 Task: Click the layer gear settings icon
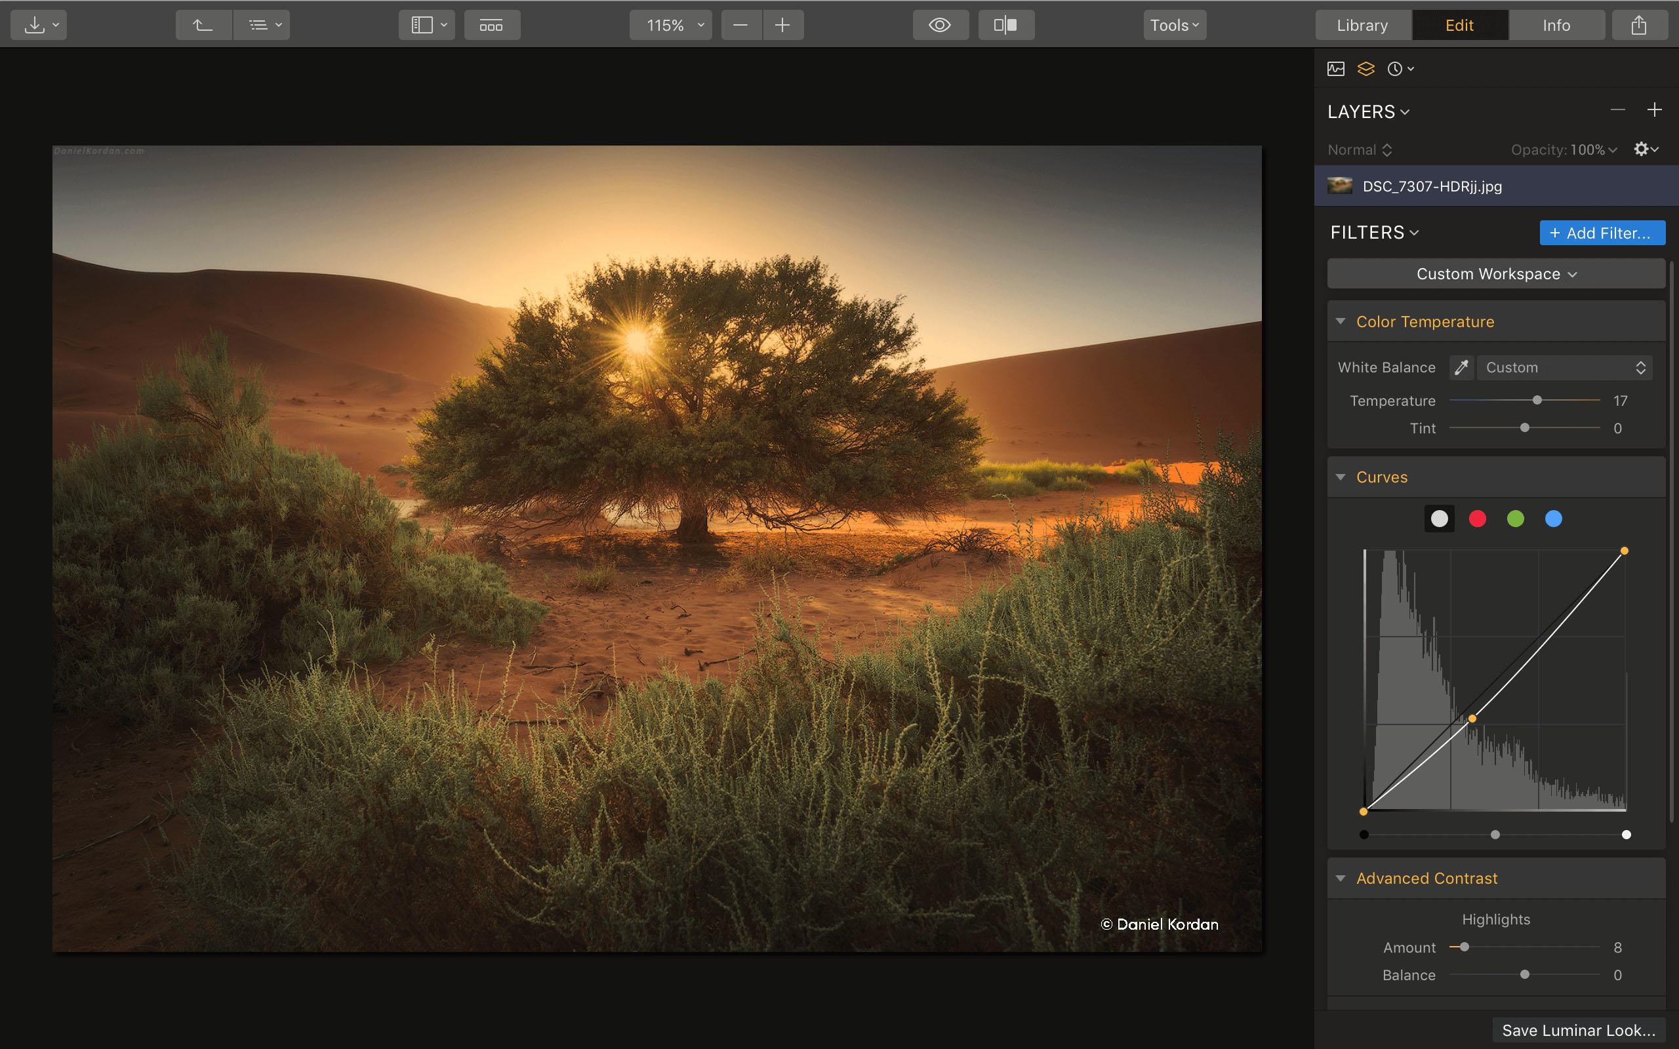pyautogui.click(x=1640, y=149)
